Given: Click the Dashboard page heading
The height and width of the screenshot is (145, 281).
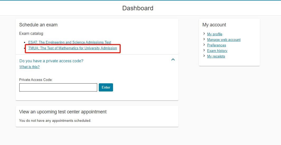Looking at the screenshot, I should click(138, 8).
